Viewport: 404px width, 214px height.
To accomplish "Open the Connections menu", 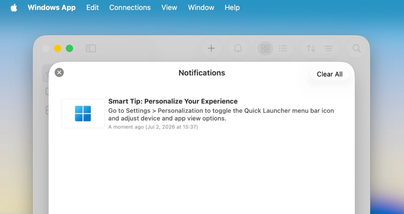I will coord(130,8).
